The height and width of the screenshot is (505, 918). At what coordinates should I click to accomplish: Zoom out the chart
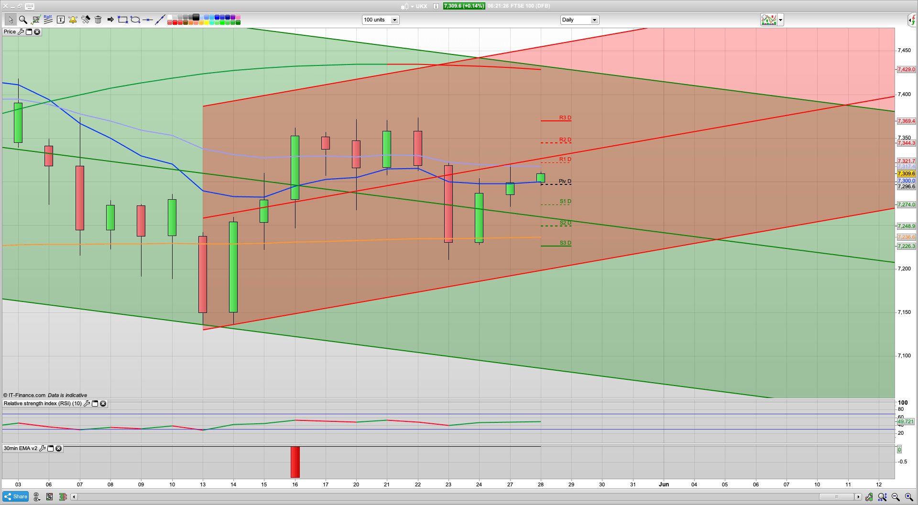(x=896, y=497)
